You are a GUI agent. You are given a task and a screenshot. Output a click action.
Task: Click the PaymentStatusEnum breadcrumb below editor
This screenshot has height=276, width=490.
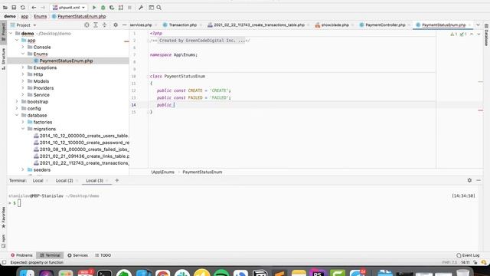click(x=202, y=172)
